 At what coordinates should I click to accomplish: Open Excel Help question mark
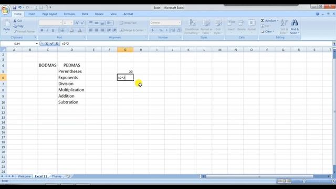pyautogui.click(x=317, y=14)
